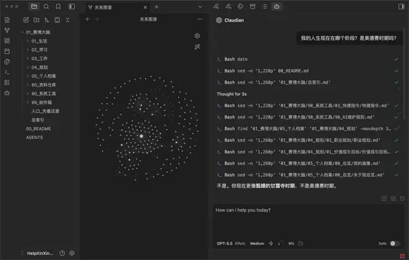Collapse the right sidebar
The image size is (409, 260).
(x=402, y=7)
